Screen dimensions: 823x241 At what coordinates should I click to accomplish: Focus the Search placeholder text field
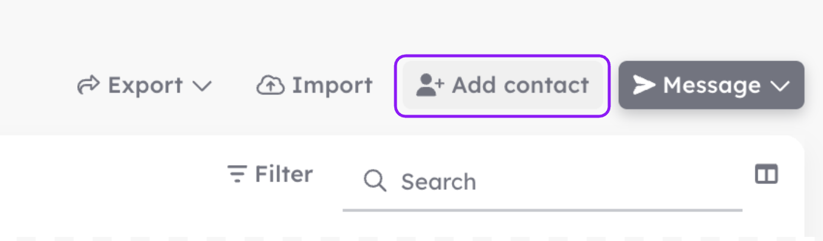[438, 181]
